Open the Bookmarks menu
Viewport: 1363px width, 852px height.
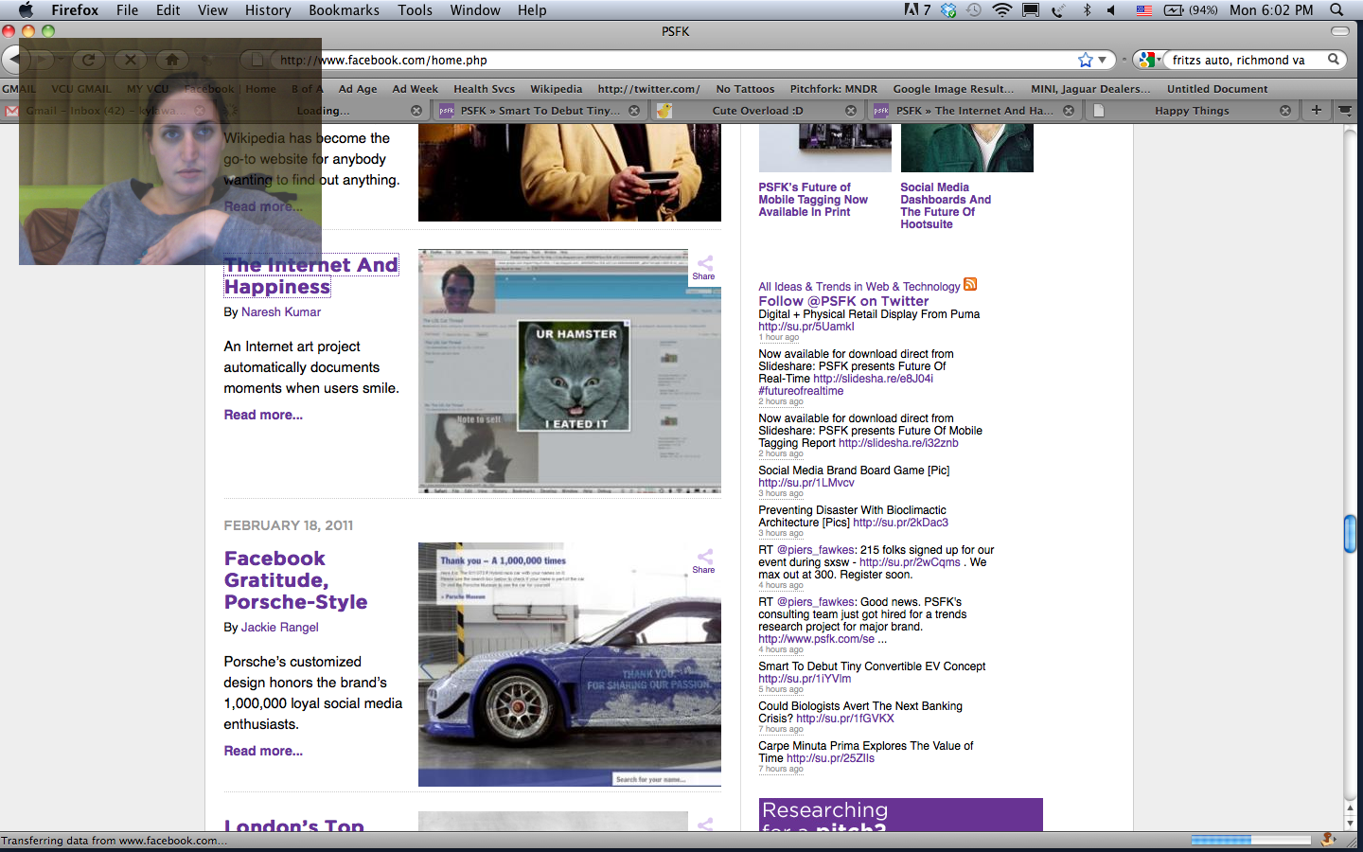[x=344, y=10]
